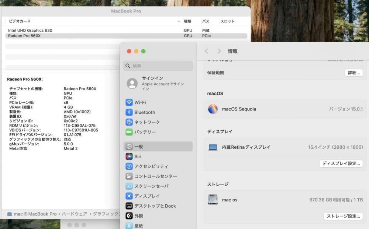The image size is (369, 229).
Task: Click PCIe lane width x8
Action: click(66, 103)
